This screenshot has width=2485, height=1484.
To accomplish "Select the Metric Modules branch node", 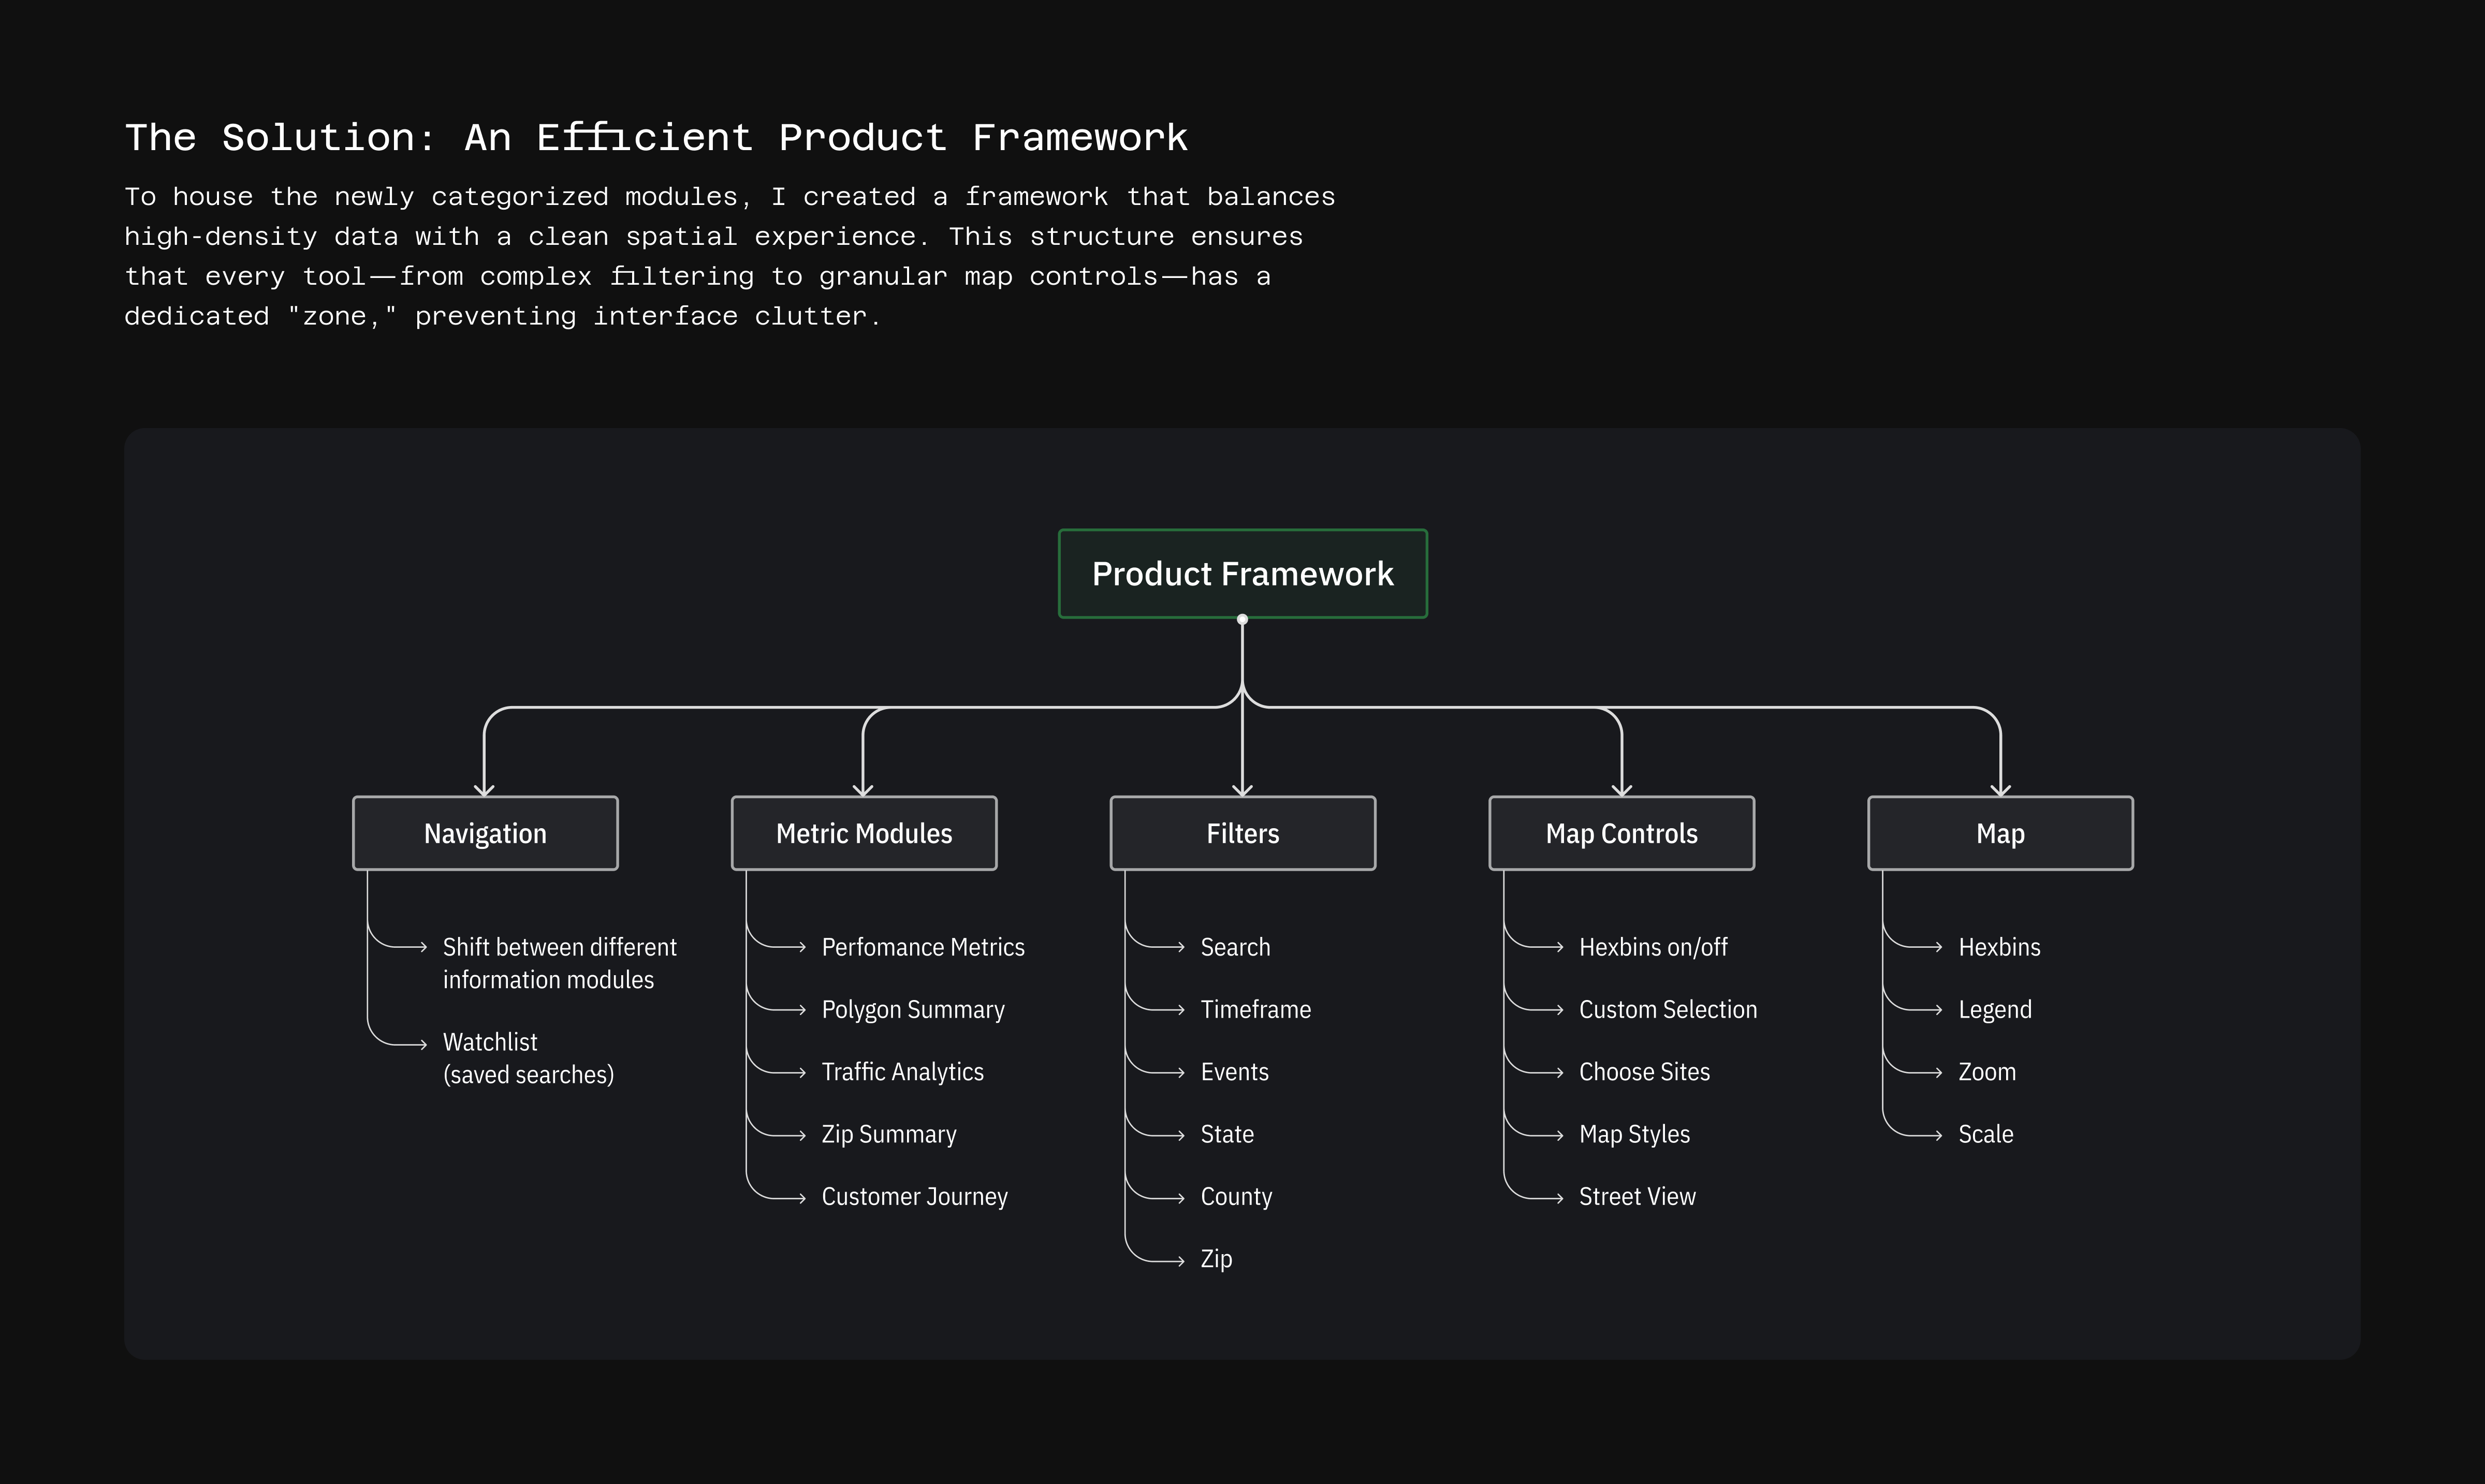I will click(x=863, y=832).
